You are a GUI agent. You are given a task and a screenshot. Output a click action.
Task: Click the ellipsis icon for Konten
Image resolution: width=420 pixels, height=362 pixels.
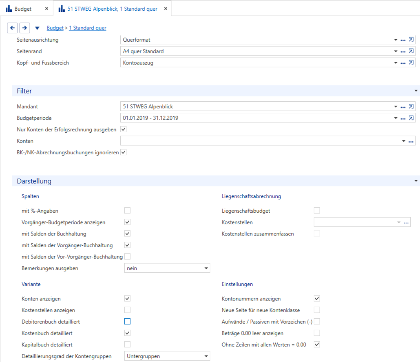pos(411,141)
